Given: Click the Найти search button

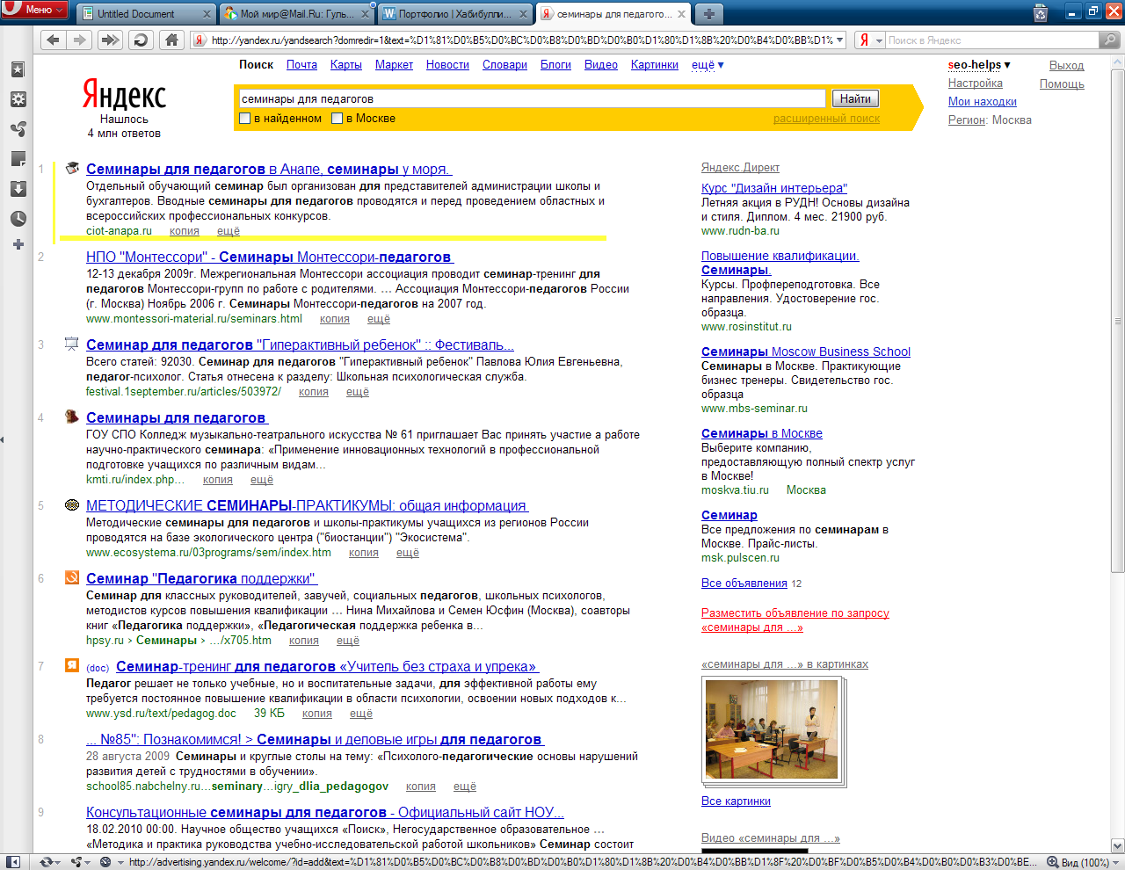Looking at the screenshot, I should point(855,98).
